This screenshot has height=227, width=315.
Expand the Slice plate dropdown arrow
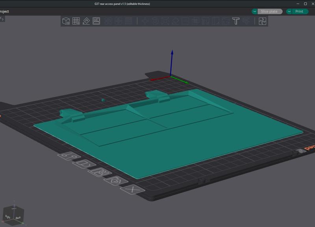(255, 11)
